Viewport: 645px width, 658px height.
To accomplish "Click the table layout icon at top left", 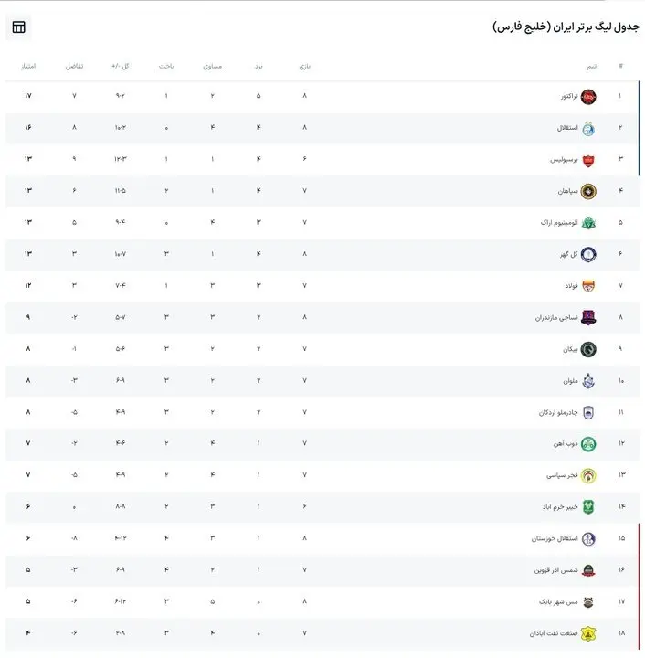I will [18, 27].
